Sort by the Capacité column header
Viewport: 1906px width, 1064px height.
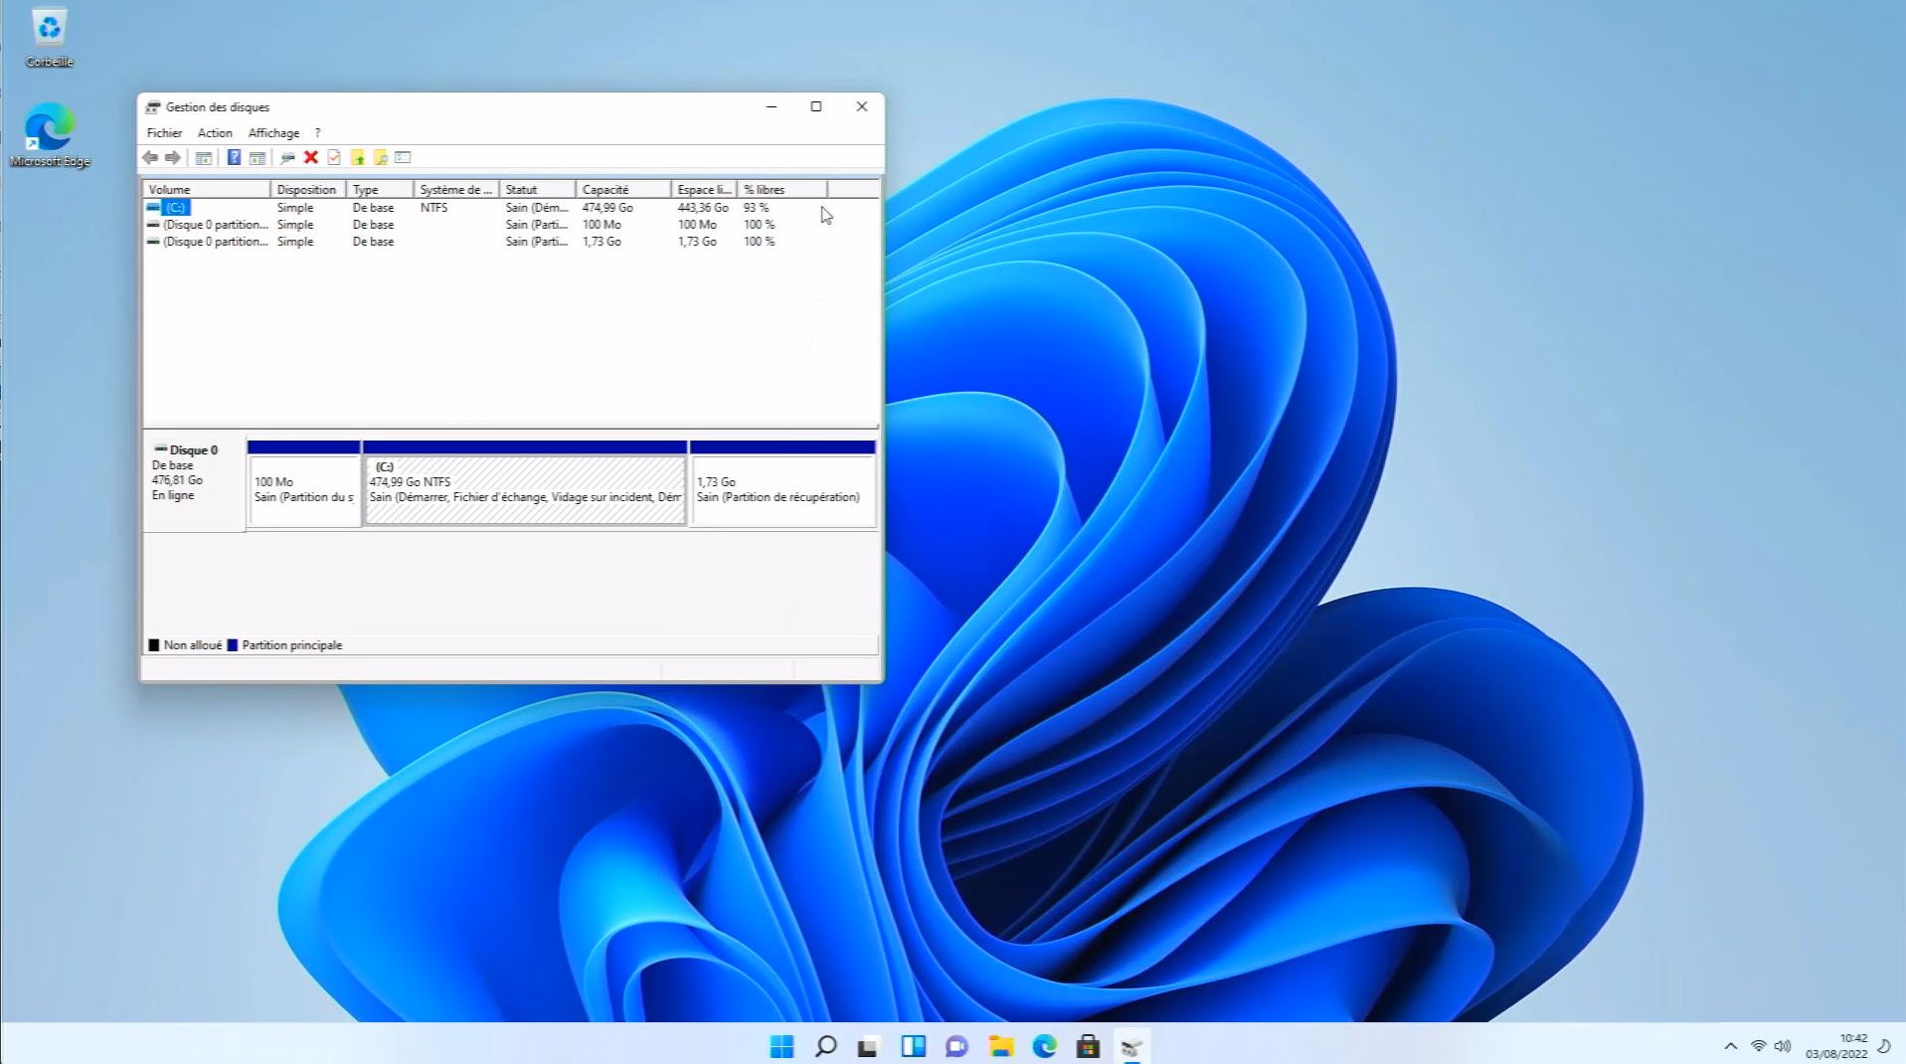(622, 189)
